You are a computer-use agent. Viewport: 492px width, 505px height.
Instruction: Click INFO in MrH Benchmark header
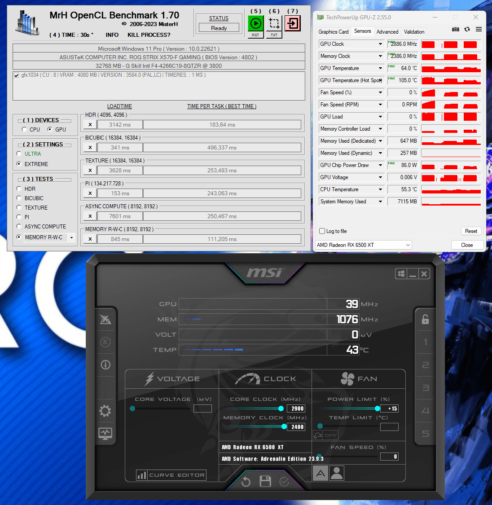point(112,35)
